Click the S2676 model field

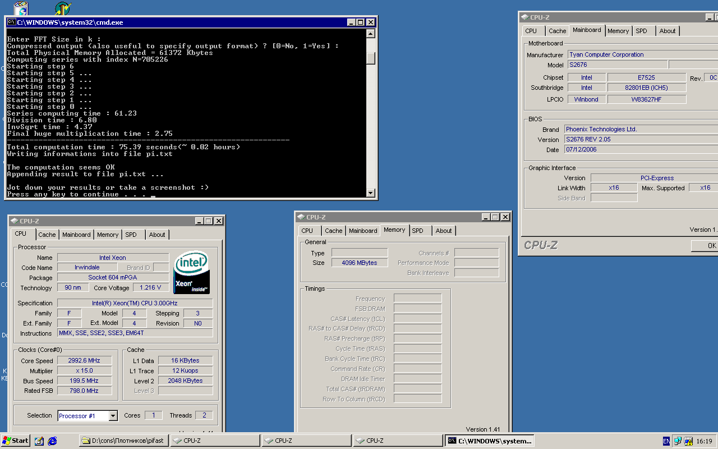(x=618, y=65)
